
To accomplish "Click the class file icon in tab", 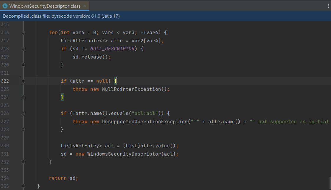I will click(x=5, y=6).
